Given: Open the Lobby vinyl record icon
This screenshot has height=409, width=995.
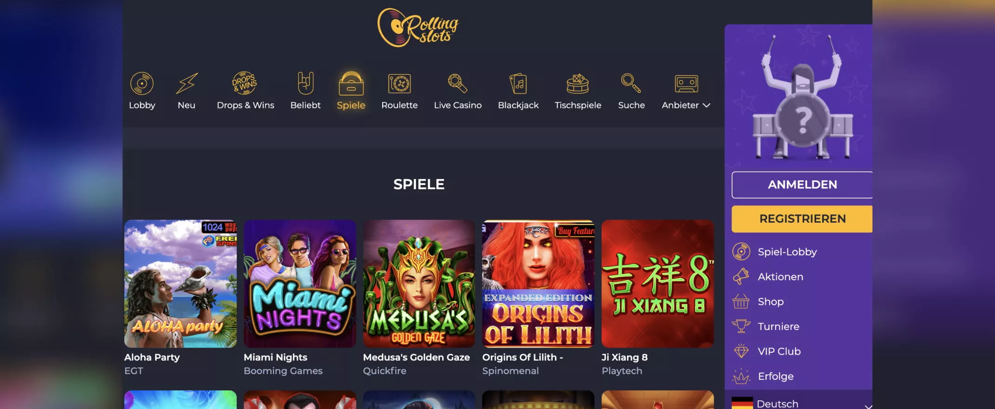Looking at the screenshot, I should [x=142, y=84].
